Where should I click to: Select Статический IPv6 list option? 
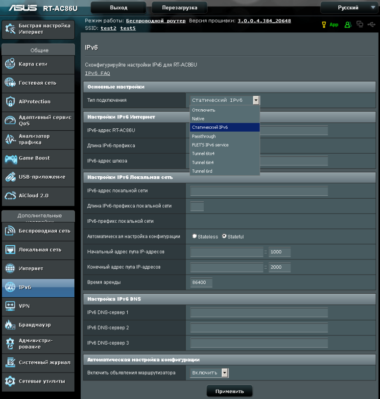point(225,127)
